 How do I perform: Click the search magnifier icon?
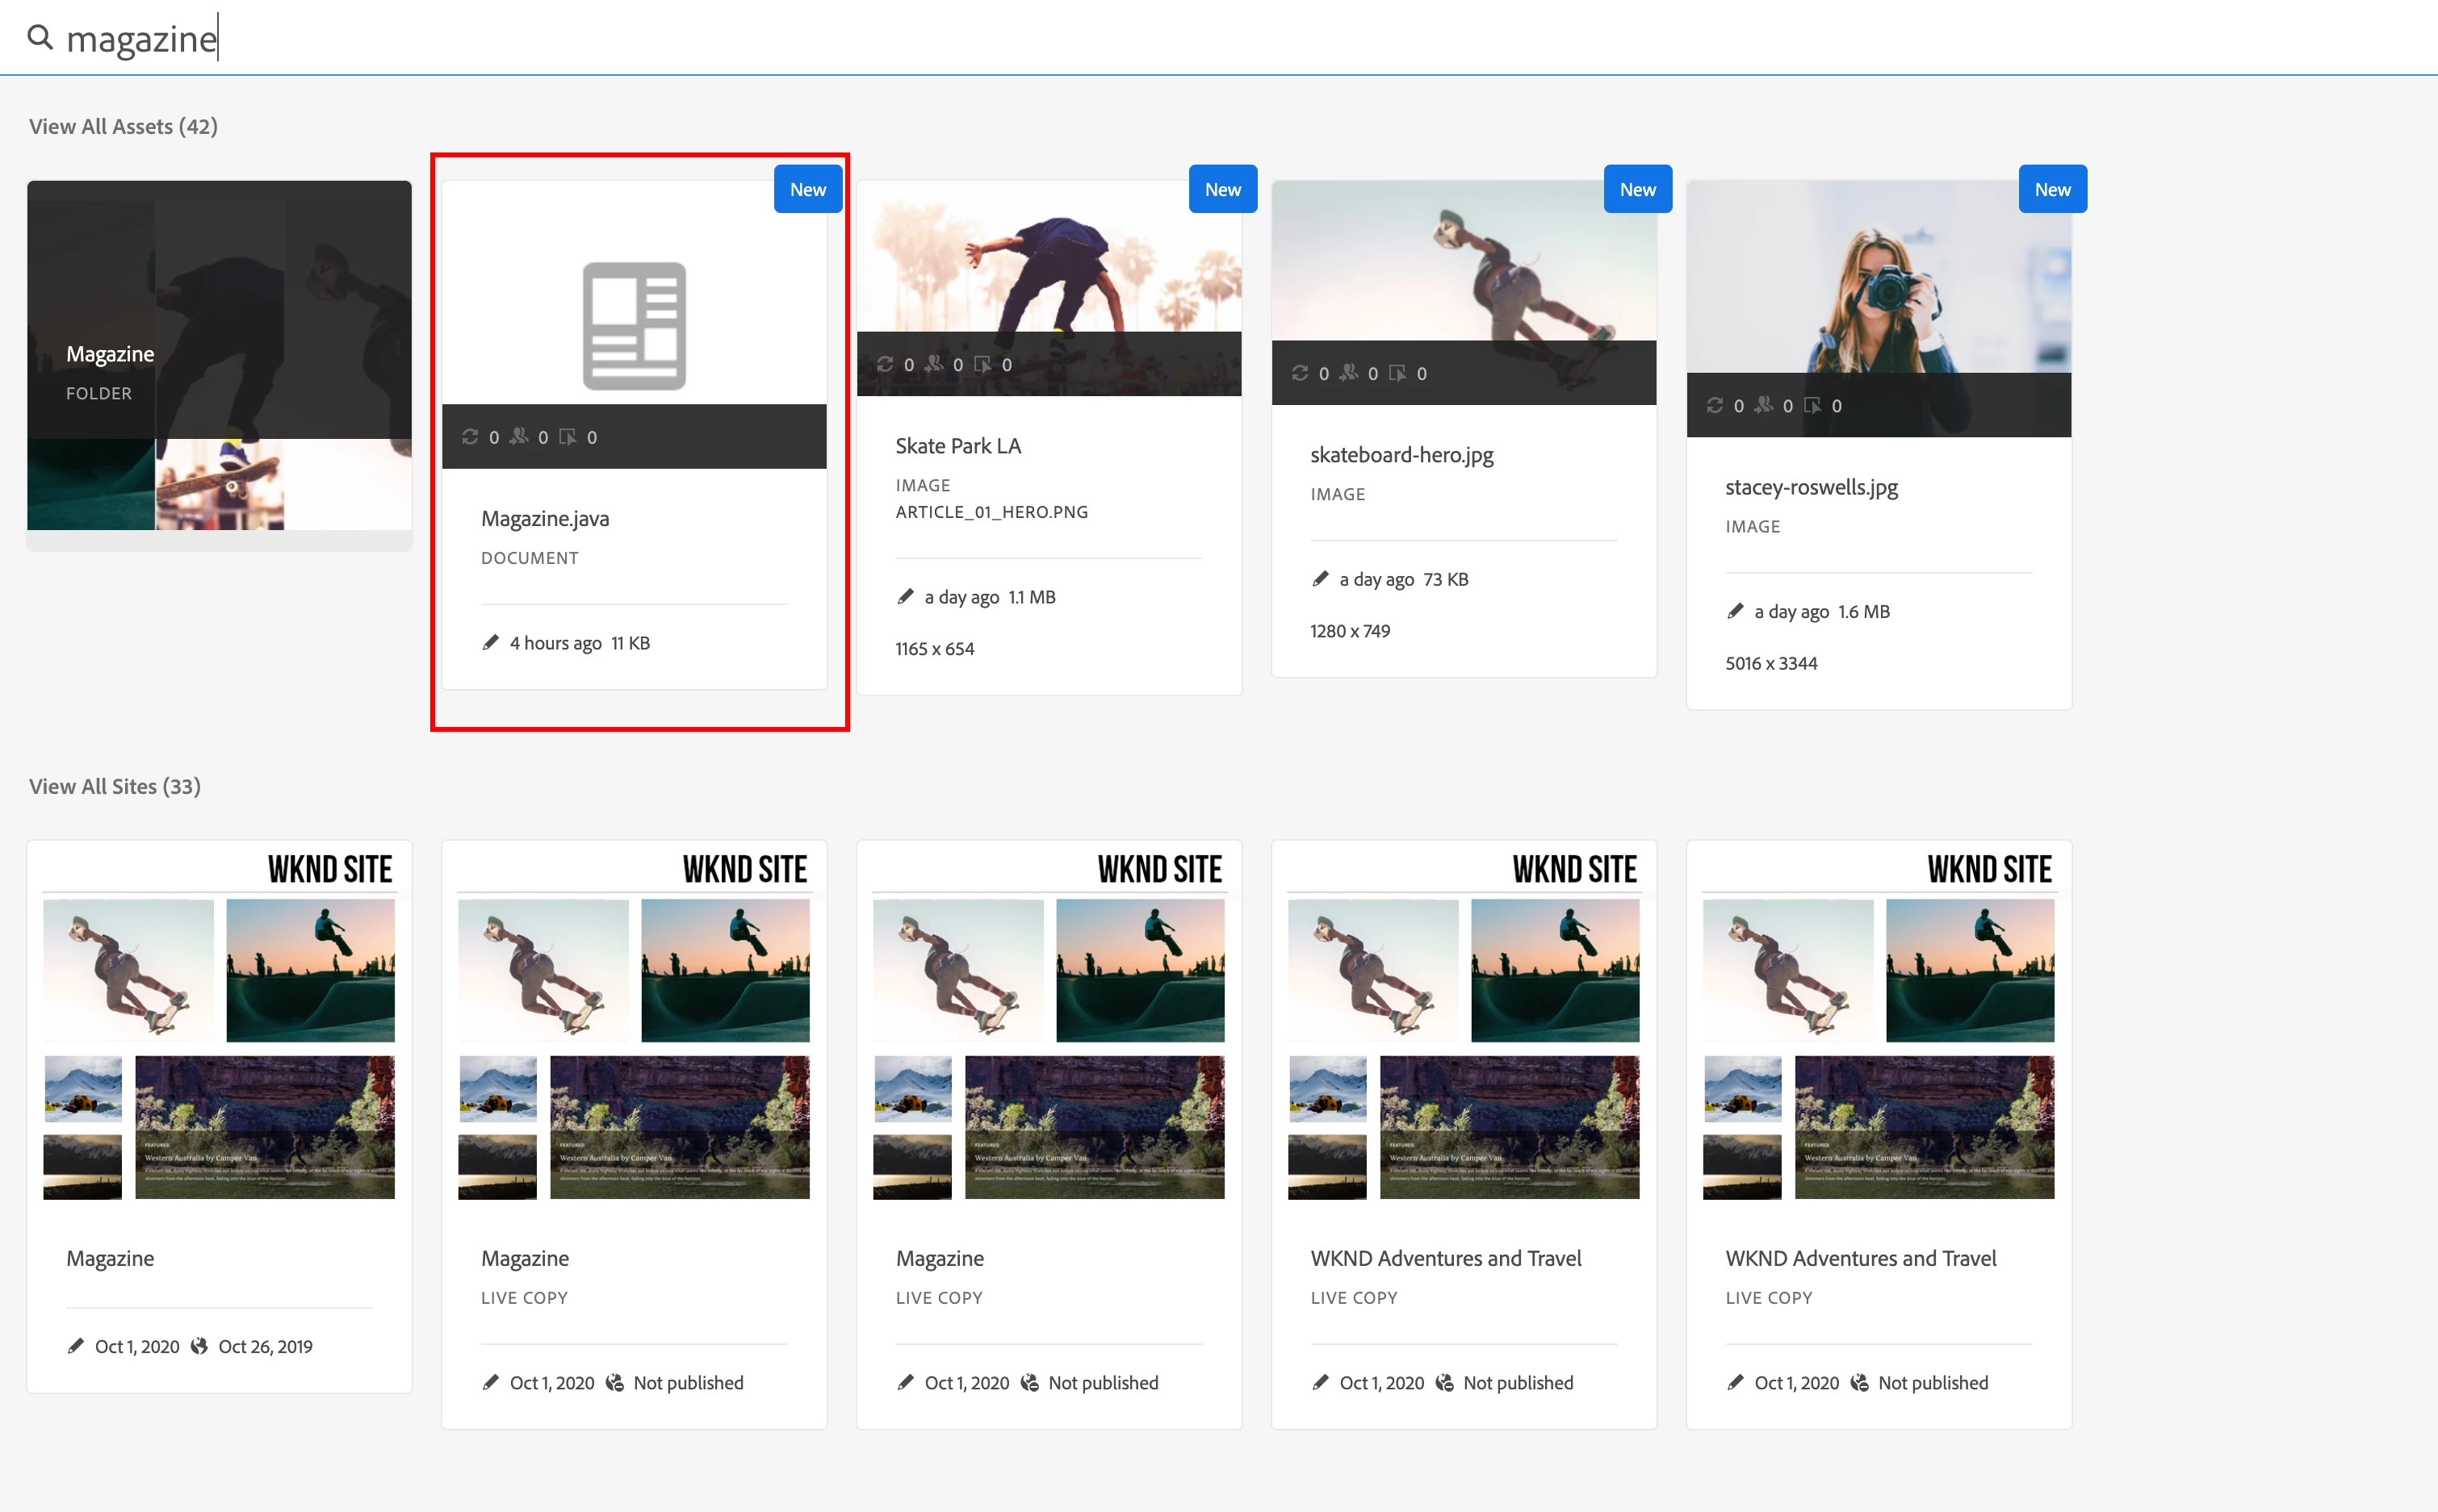(39, 37)
